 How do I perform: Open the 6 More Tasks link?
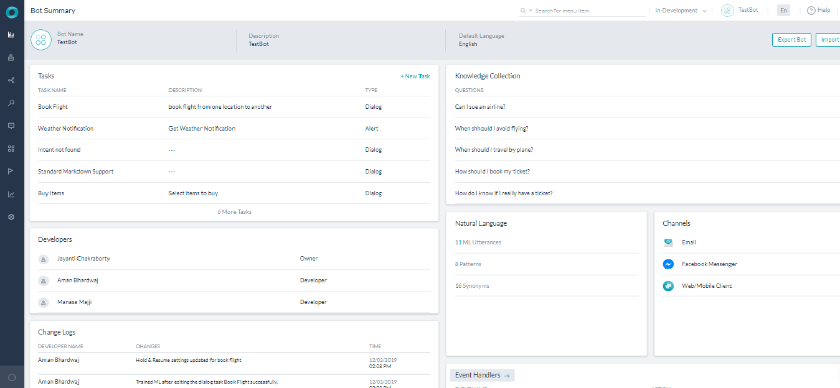click(234, 211)
